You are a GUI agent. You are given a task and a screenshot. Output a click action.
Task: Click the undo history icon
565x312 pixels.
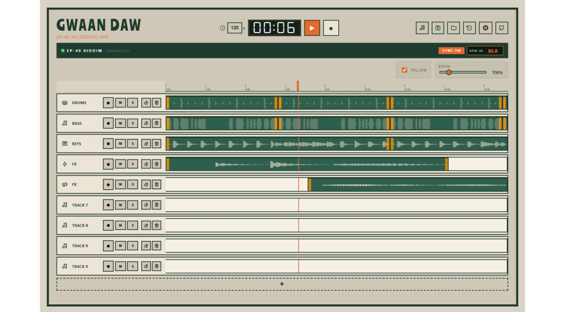pyautogui.click(x=469, y=28)
